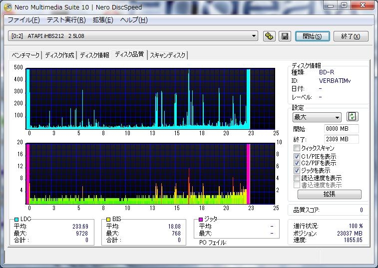This screenshot has height=268, width=378.
Task: Open the ATAPI iHBS212 drive dropdown
Action: click(133, 36)
